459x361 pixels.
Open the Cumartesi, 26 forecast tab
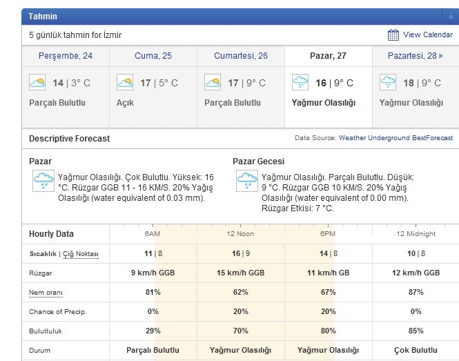coord(240,56)
